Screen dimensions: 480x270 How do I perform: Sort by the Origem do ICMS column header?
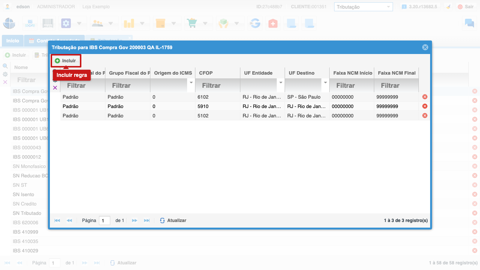pyautogui.click(x=172, y=73)
